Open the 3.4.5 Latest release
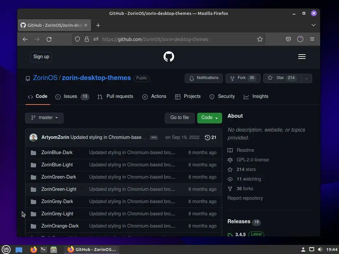 click(246, 234)
